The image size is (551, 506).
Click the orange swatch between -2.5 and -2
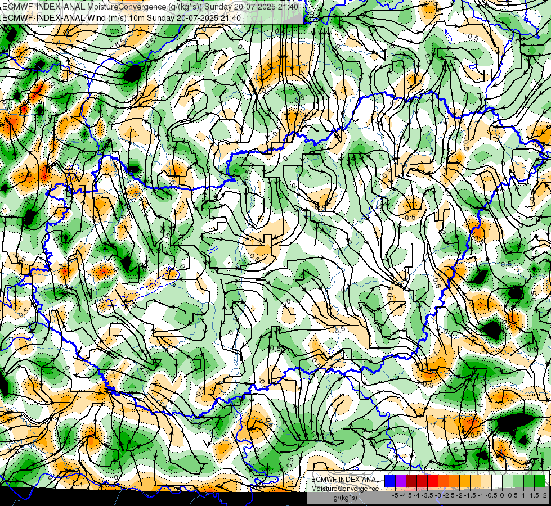(454, 481)
